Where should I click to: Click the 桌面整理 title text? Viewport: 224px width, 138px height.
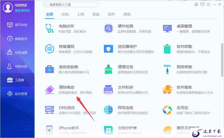[184, 26]
